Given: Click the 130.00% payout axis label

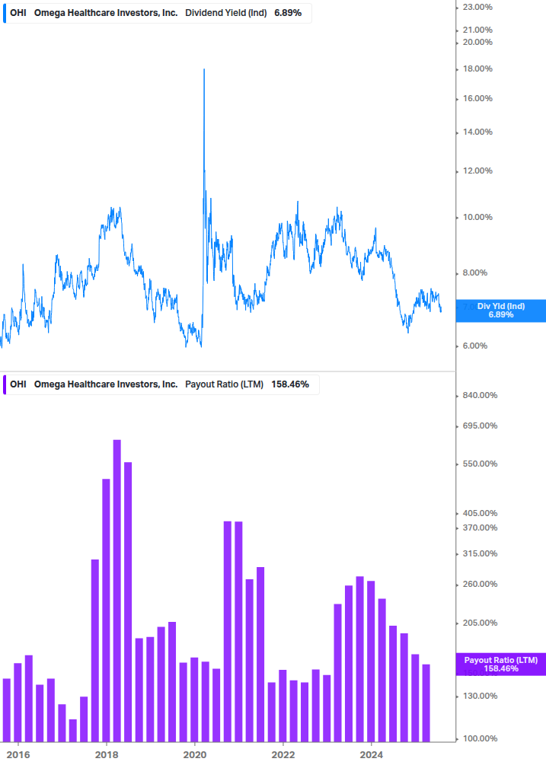Looking at the screenshot, I should [x=480, y=696].
